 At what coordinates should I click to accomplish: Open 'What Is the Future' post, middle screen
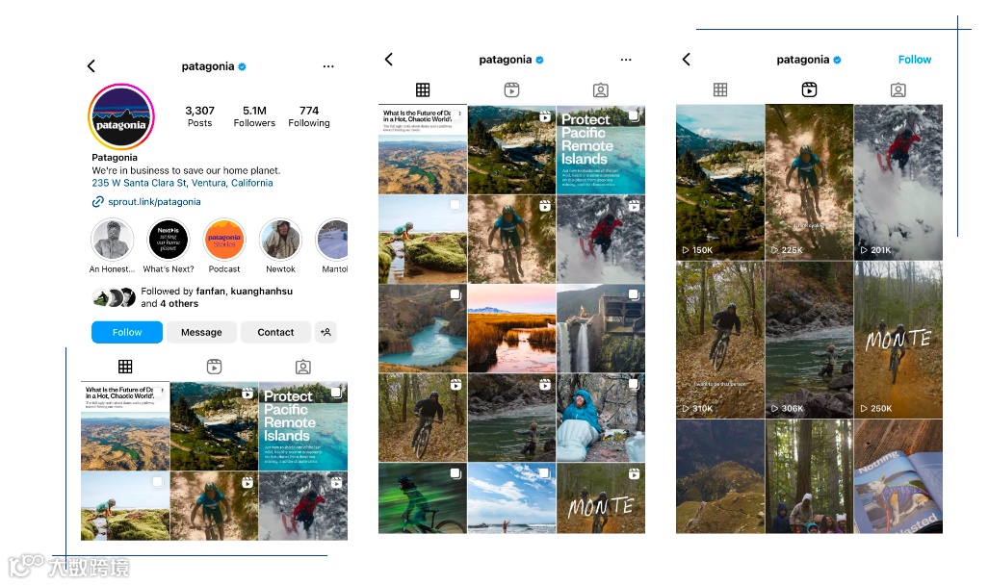[x=423, y=149]
